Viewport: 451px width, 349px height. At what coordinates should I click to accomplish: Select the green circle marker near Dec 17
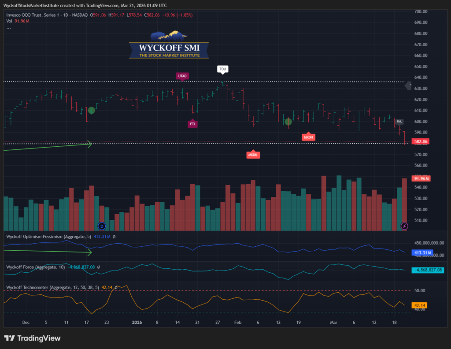coord(91,110)
